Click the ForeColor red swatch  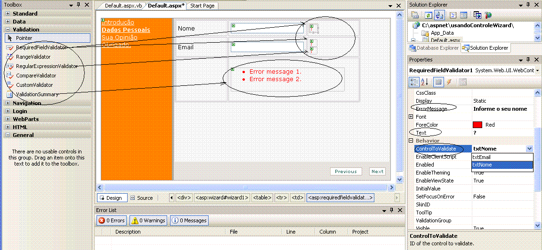pos(477,125)
